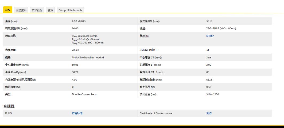
Task: Go to the Compatible Mounts tab
Action: 70,10
